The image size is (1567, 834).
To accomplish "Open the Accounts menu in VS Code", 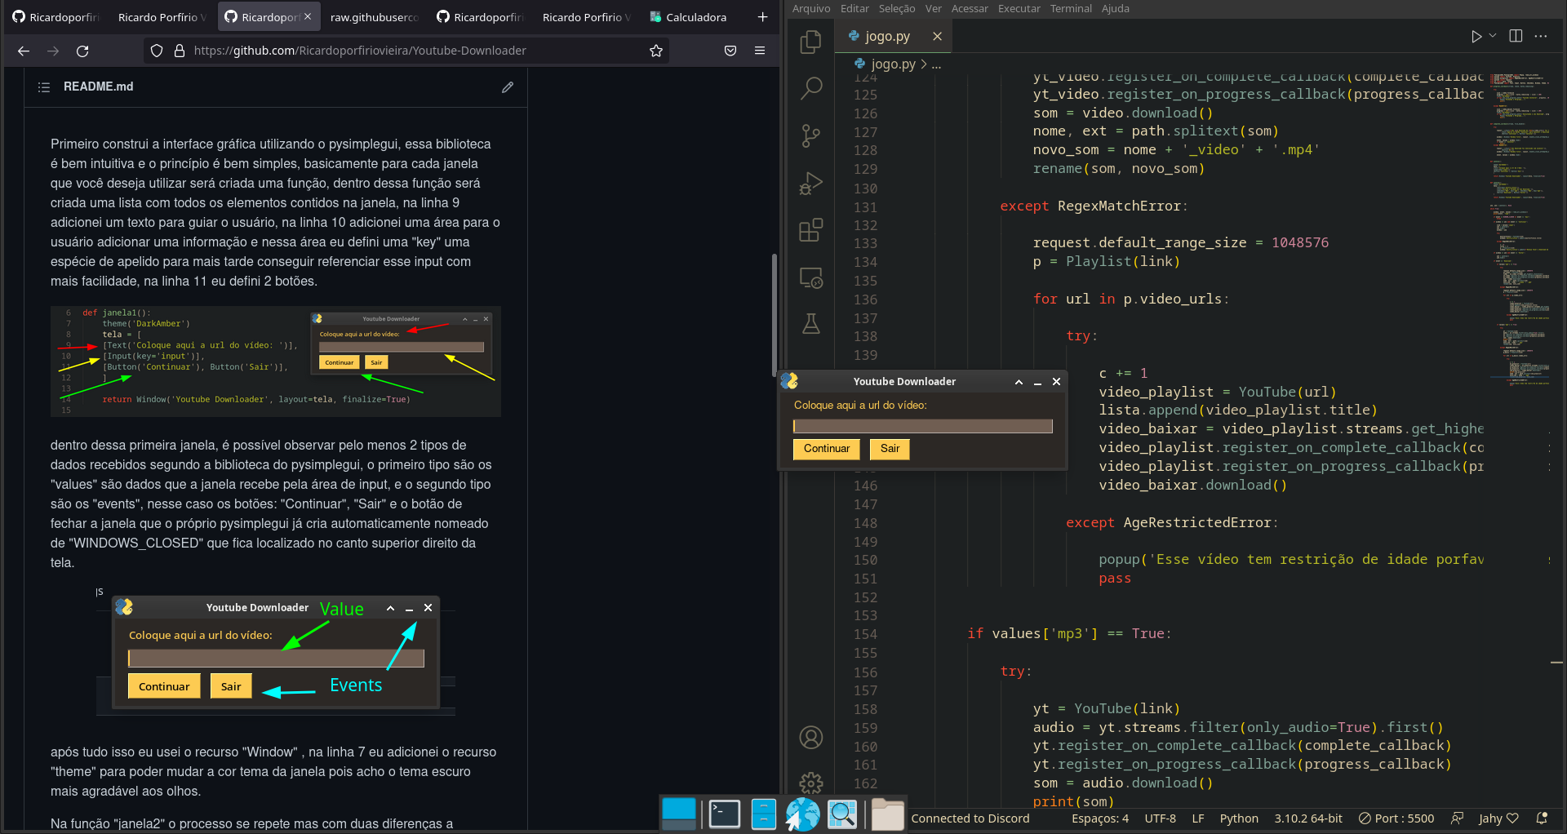I will coord(810,738).
